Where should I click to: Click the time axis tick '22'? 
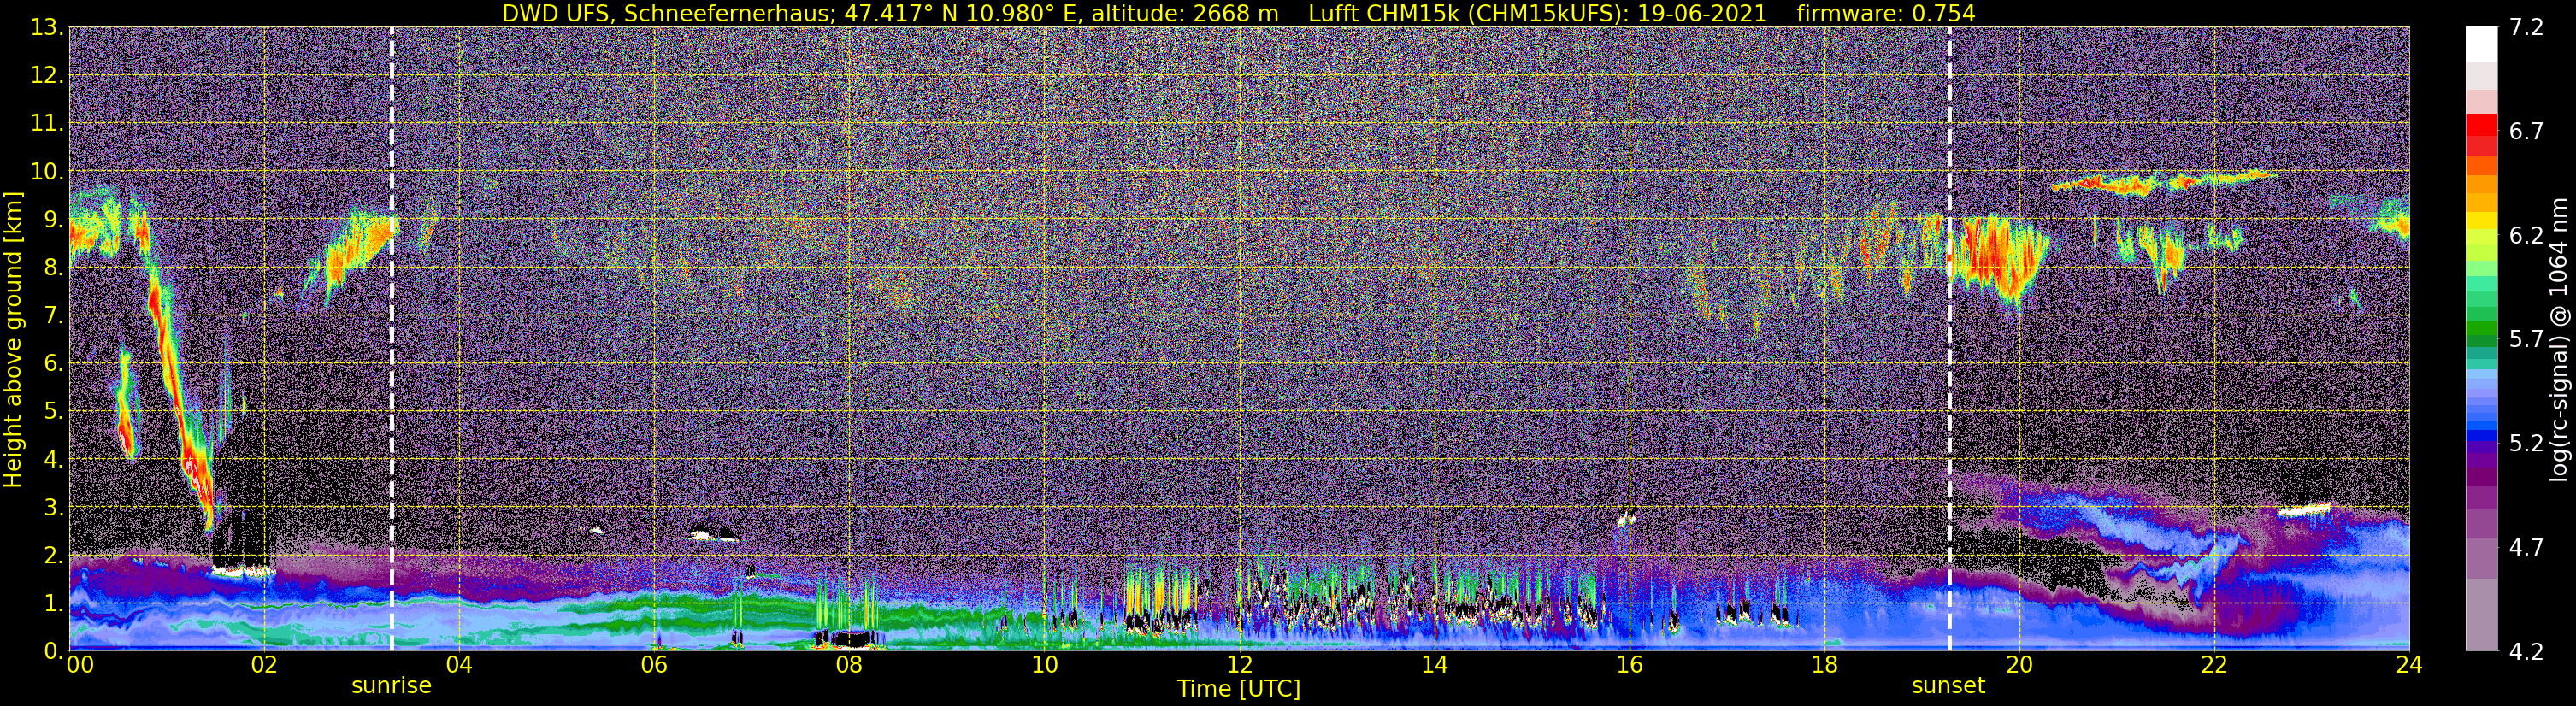coord(2214,666)
